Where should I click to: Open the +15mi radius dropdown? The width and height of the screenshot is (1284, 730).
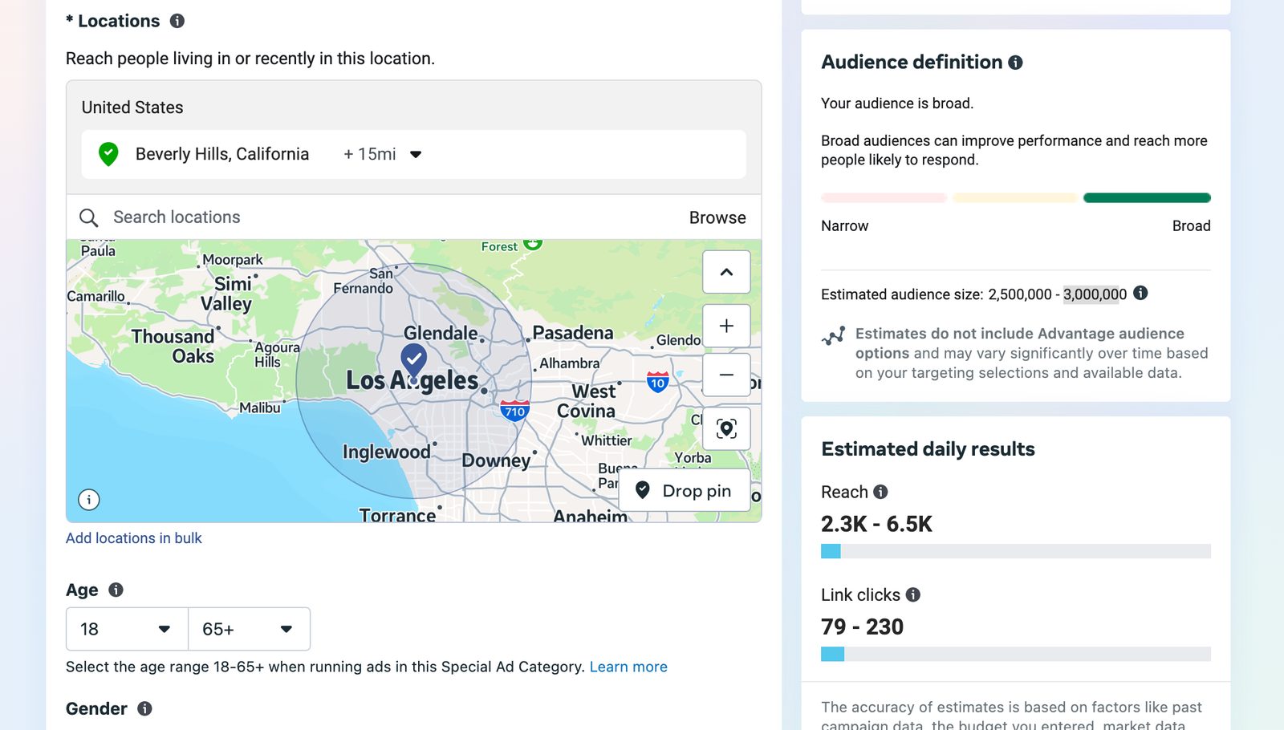(x=383, y=154)
